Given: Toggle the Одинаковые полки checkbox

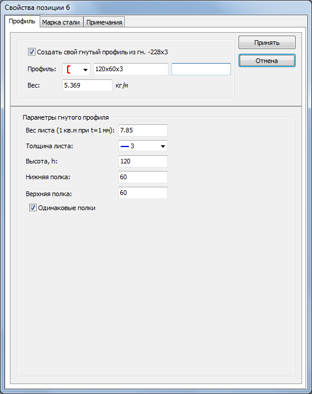Looking at the screenshot, I should (x=33, y=208).
